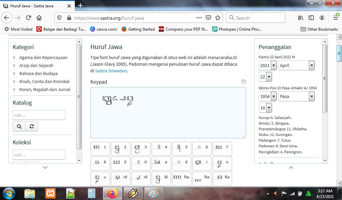Copy keypad text with clipboard icon

(x=243, y=82)
